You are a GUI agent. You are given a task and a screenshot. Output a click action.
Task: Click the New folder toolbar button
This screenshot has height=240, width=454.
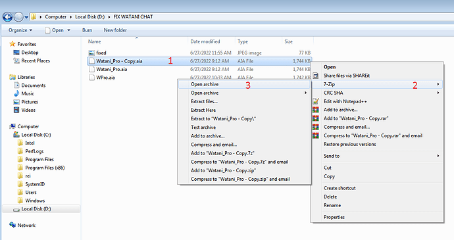click(115, 30)
